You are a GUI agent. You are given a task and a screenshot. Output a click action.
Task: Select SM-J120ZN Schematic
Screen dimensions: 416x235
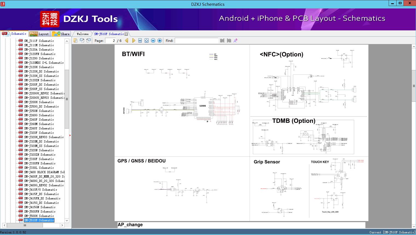tap(40, 80)
